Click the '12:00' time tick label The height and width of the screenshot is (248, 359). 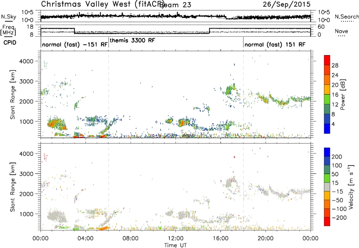[175, 239]
